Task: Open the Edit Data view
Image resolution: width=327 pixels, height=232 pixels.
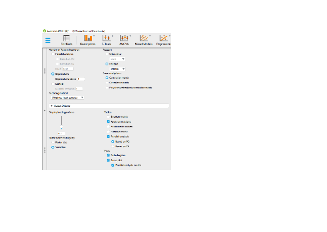Action: tap(67, 40)
